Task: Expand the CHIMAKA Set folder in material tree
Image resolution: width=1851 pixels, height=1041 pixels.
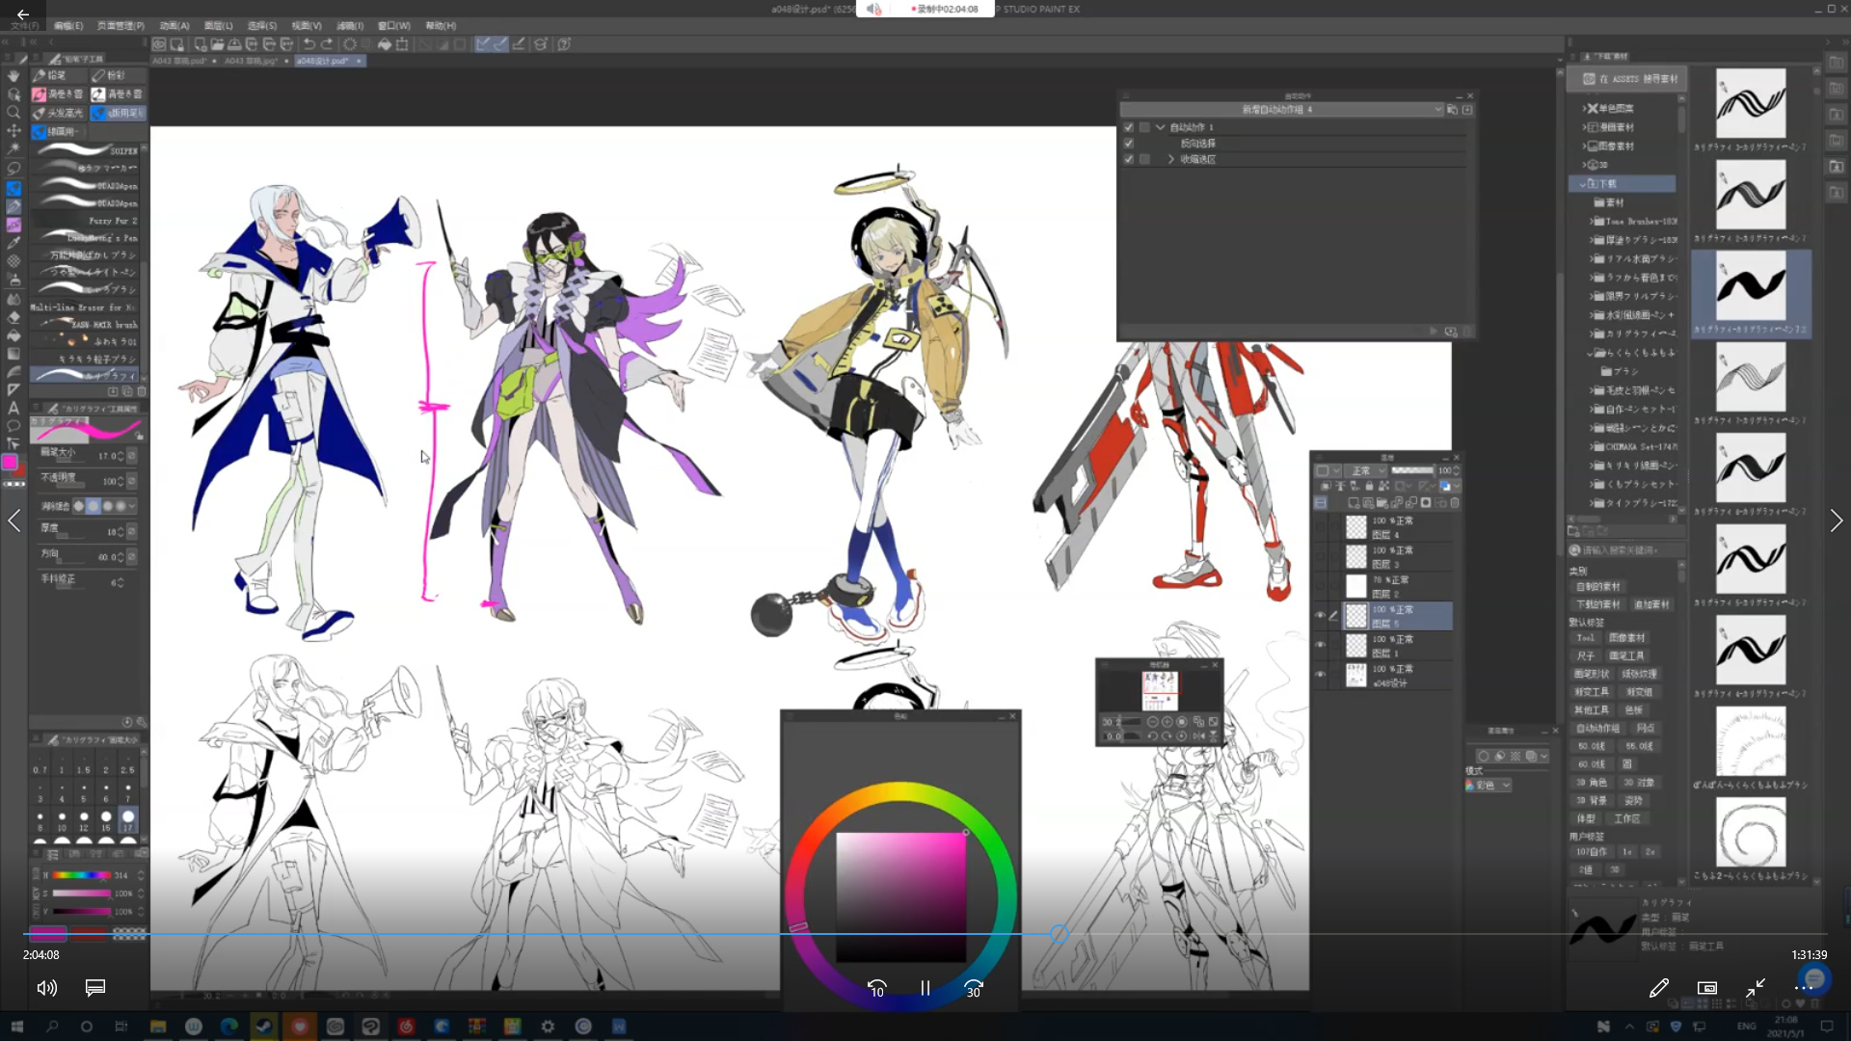Action: click(1591, 446)
